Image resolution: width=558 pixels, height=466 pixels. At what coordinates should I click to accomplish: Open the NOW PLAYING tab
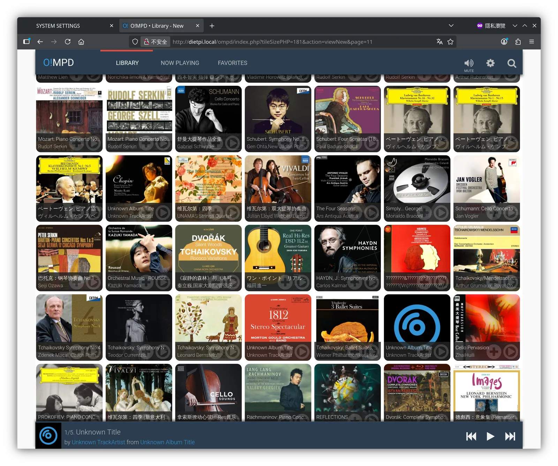point(180,63)
